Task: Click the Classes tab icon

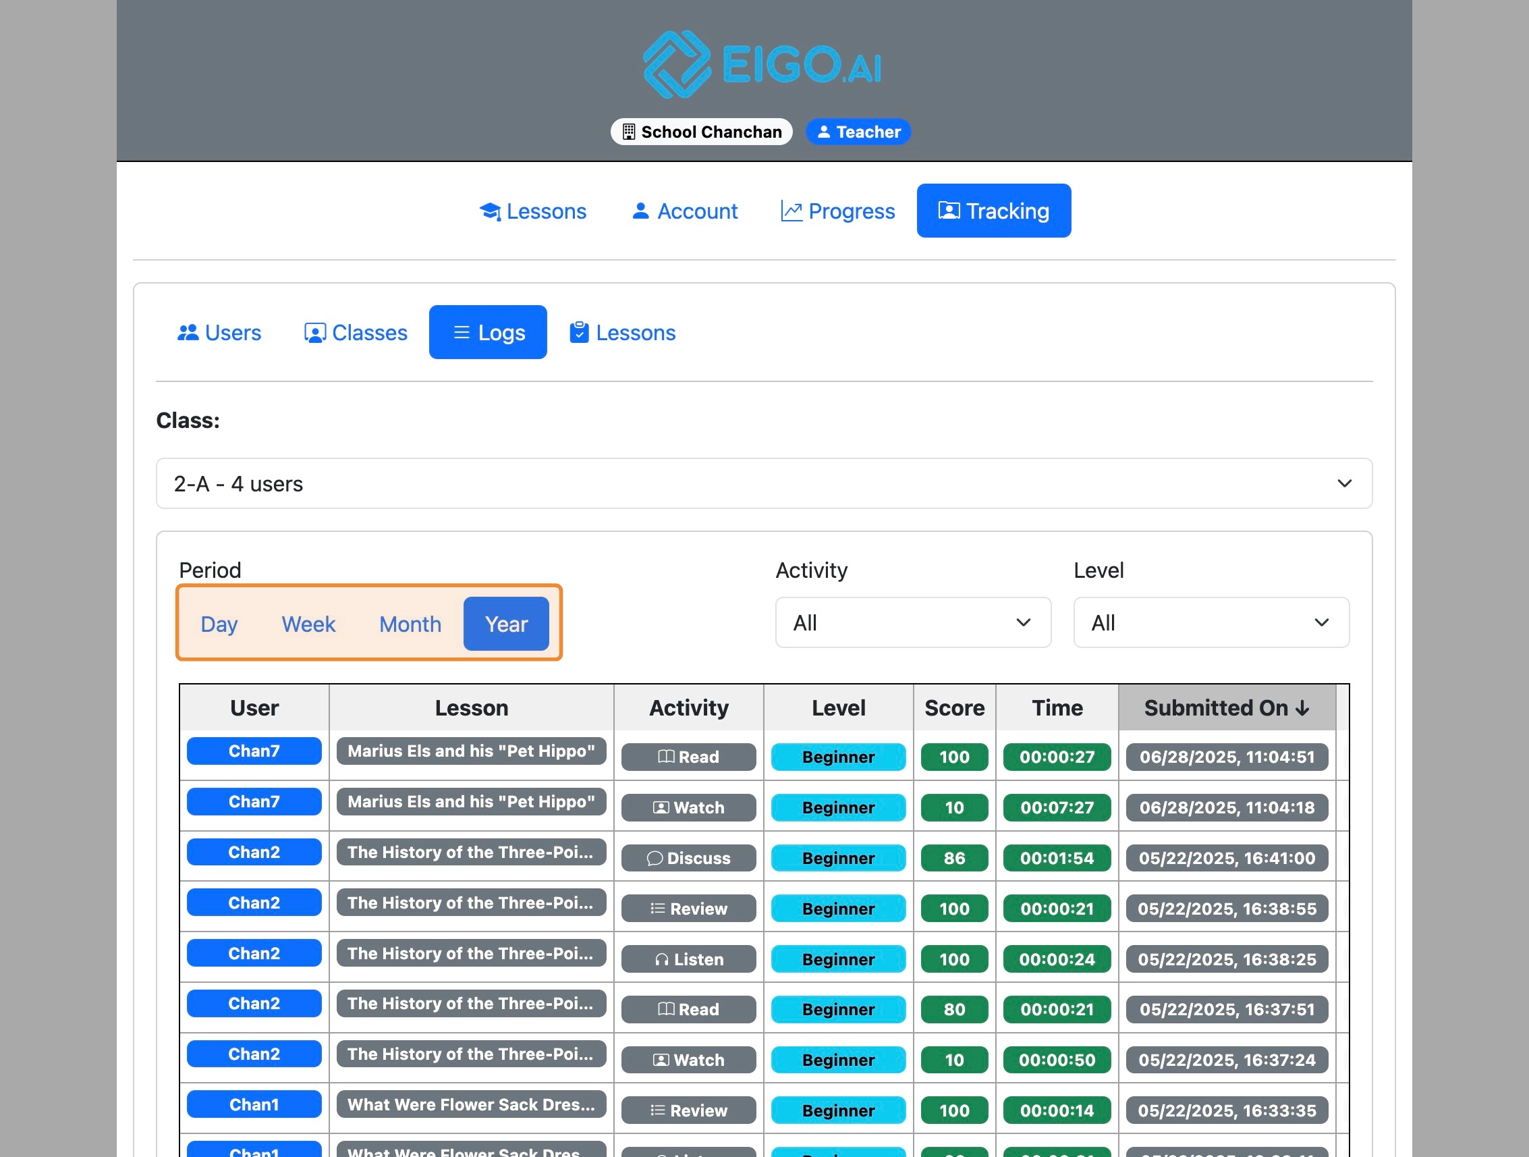Action: pos(315,333)
